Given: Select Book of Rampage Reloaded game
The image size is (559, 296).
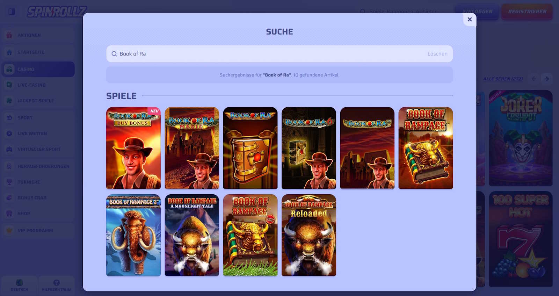Looking at the screenshot, I should pyautogui.click(x=309, y=235).
